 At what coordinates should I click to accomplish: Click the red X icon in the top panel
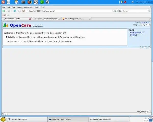tap(3, 2)
